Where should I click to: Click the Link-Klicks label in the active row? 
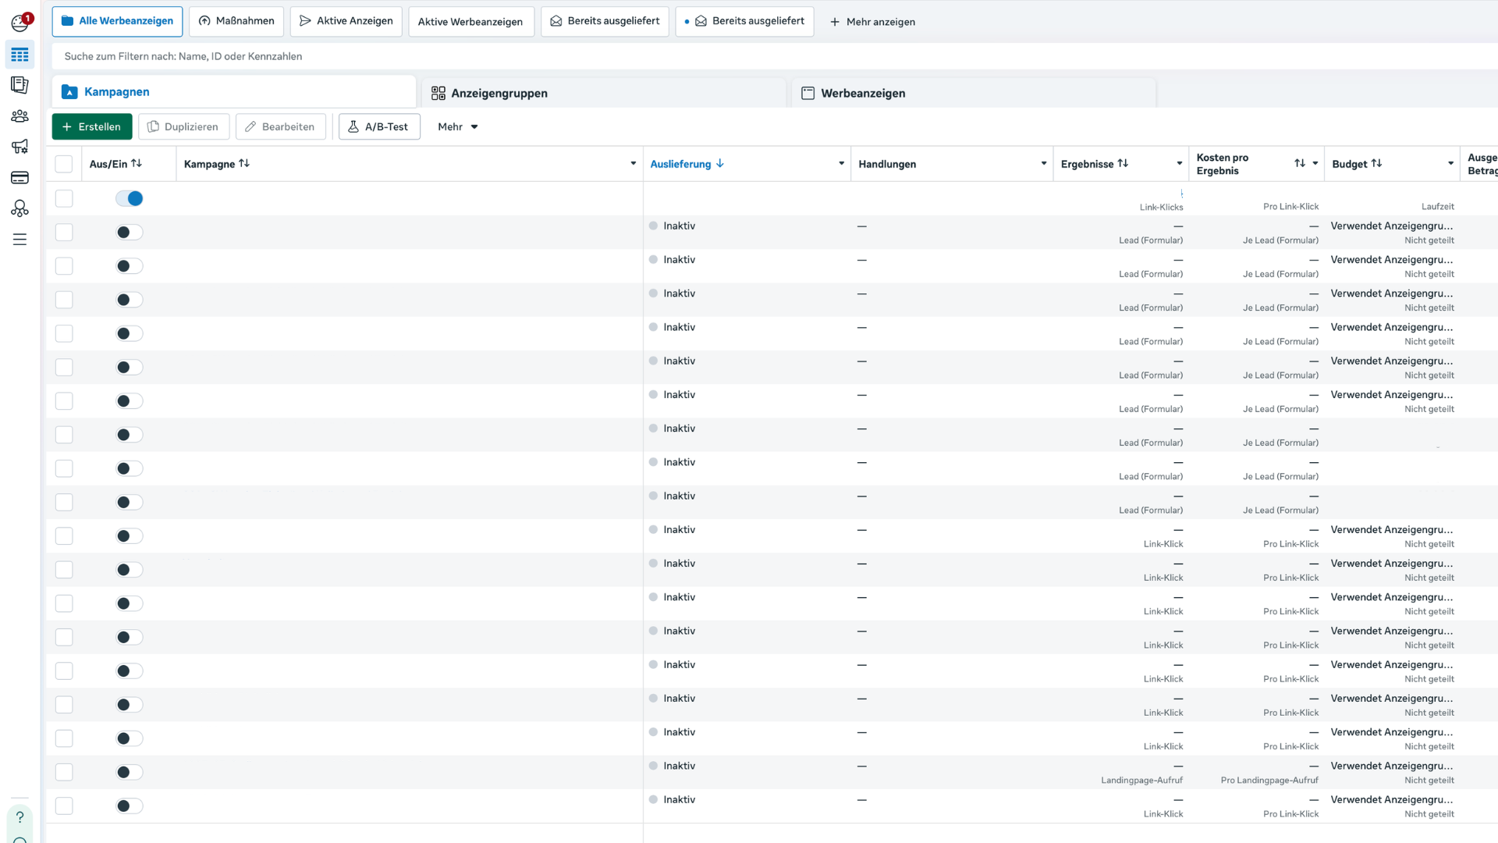1161,207
